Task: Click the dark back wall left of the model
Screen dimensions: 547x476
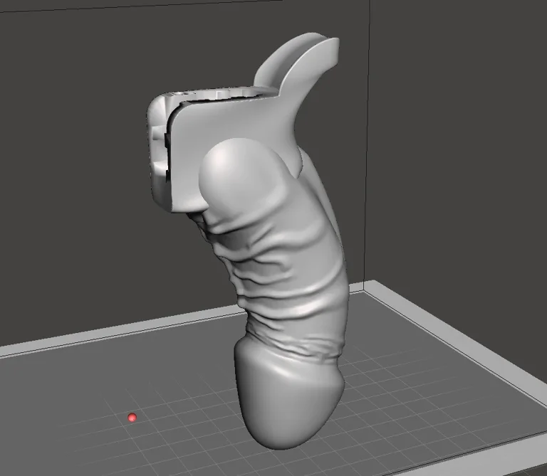Action: (x=71, y=178)
